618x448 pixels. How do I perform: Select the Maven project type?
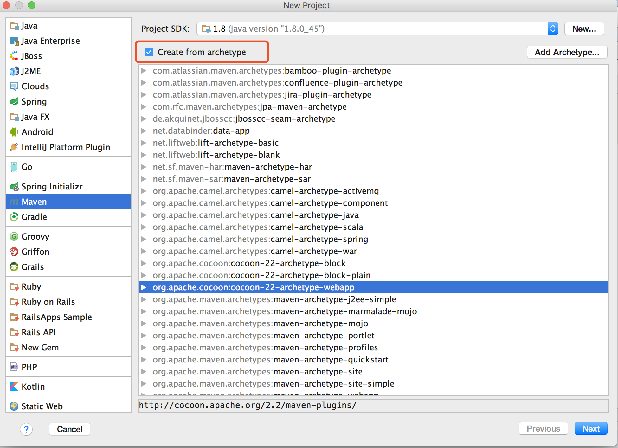tap(68, 202)
